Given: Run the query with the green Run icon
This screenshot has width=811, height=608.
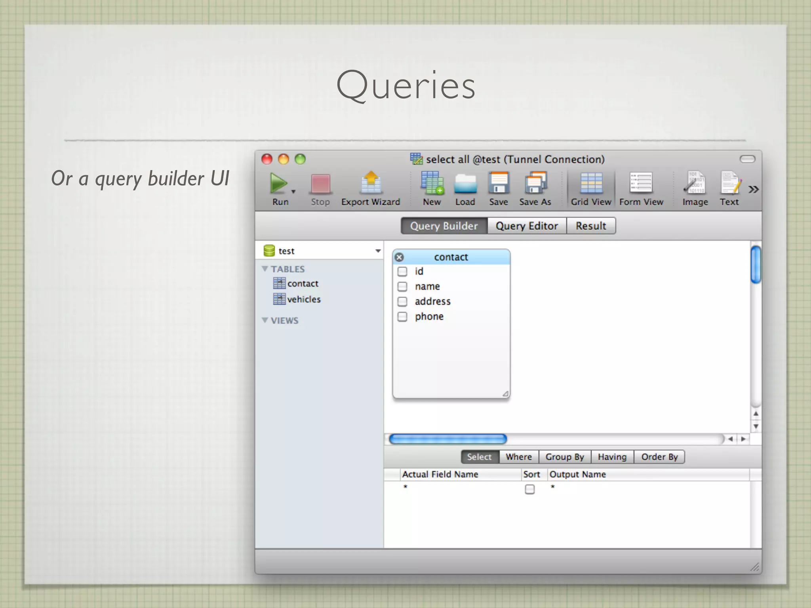Looking at the screenshot, I should coord(279,184).
